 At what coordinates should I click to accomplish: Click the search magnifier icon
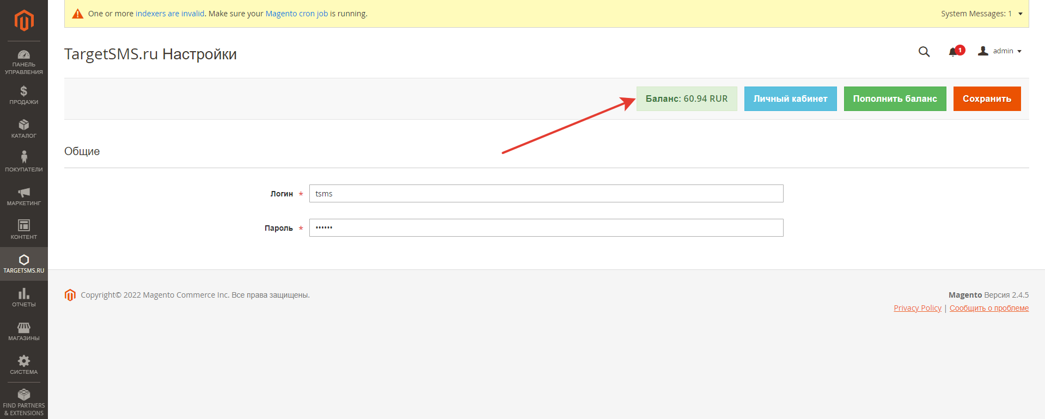(x=924, y=52)
